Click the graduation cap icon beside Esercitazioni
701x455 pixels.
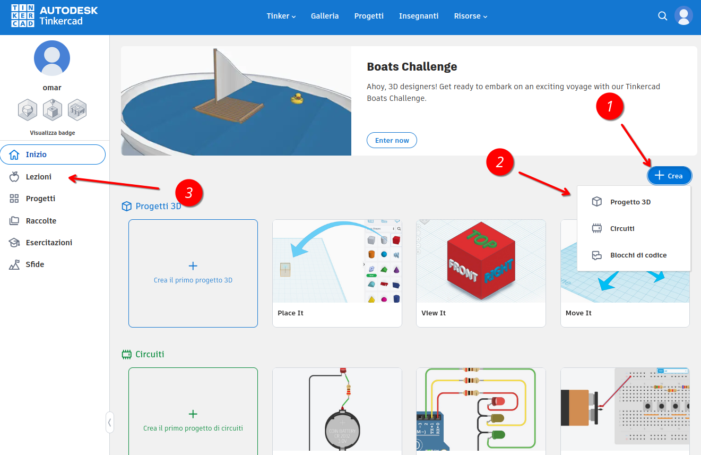click(14, 243)
